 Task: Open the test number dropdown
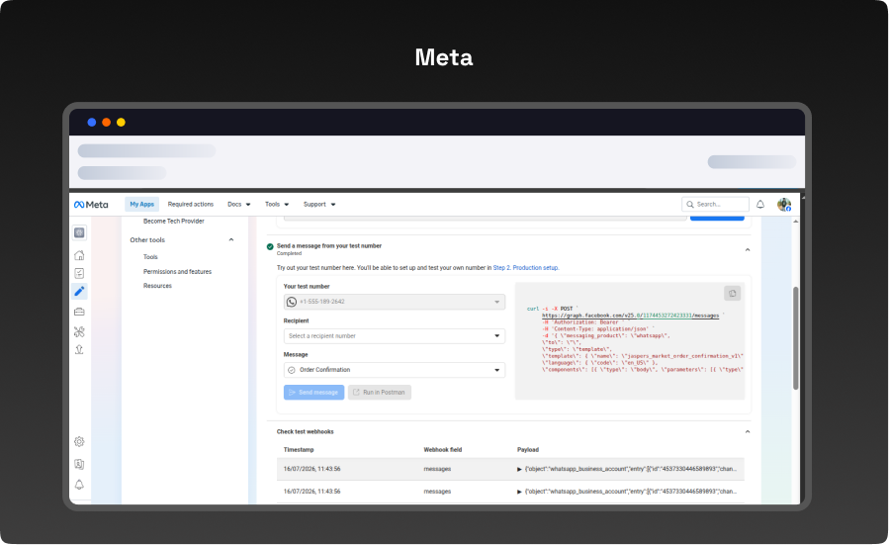tap(394, 302)
